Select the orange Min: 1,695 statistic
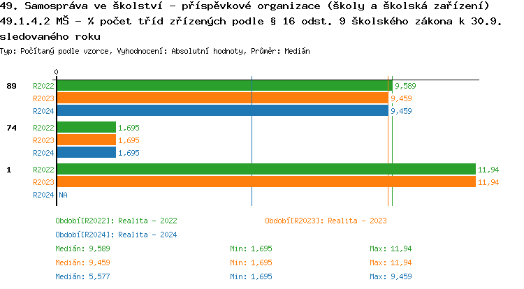 coord(251,262)
